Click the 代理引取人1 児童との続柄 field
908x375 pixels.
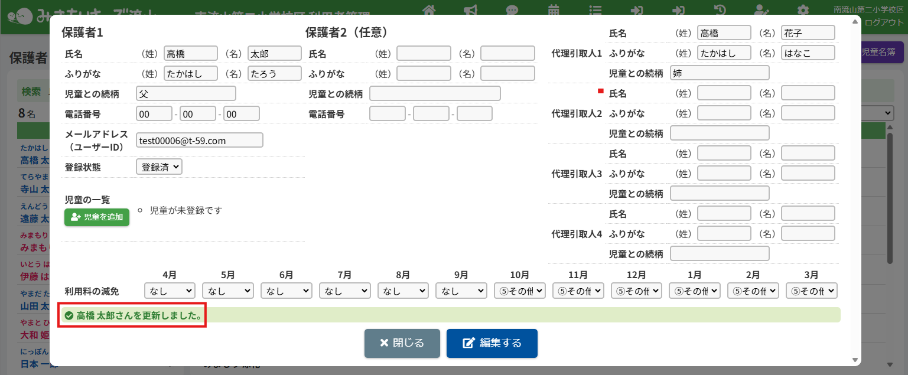click(x=720, y=73)
